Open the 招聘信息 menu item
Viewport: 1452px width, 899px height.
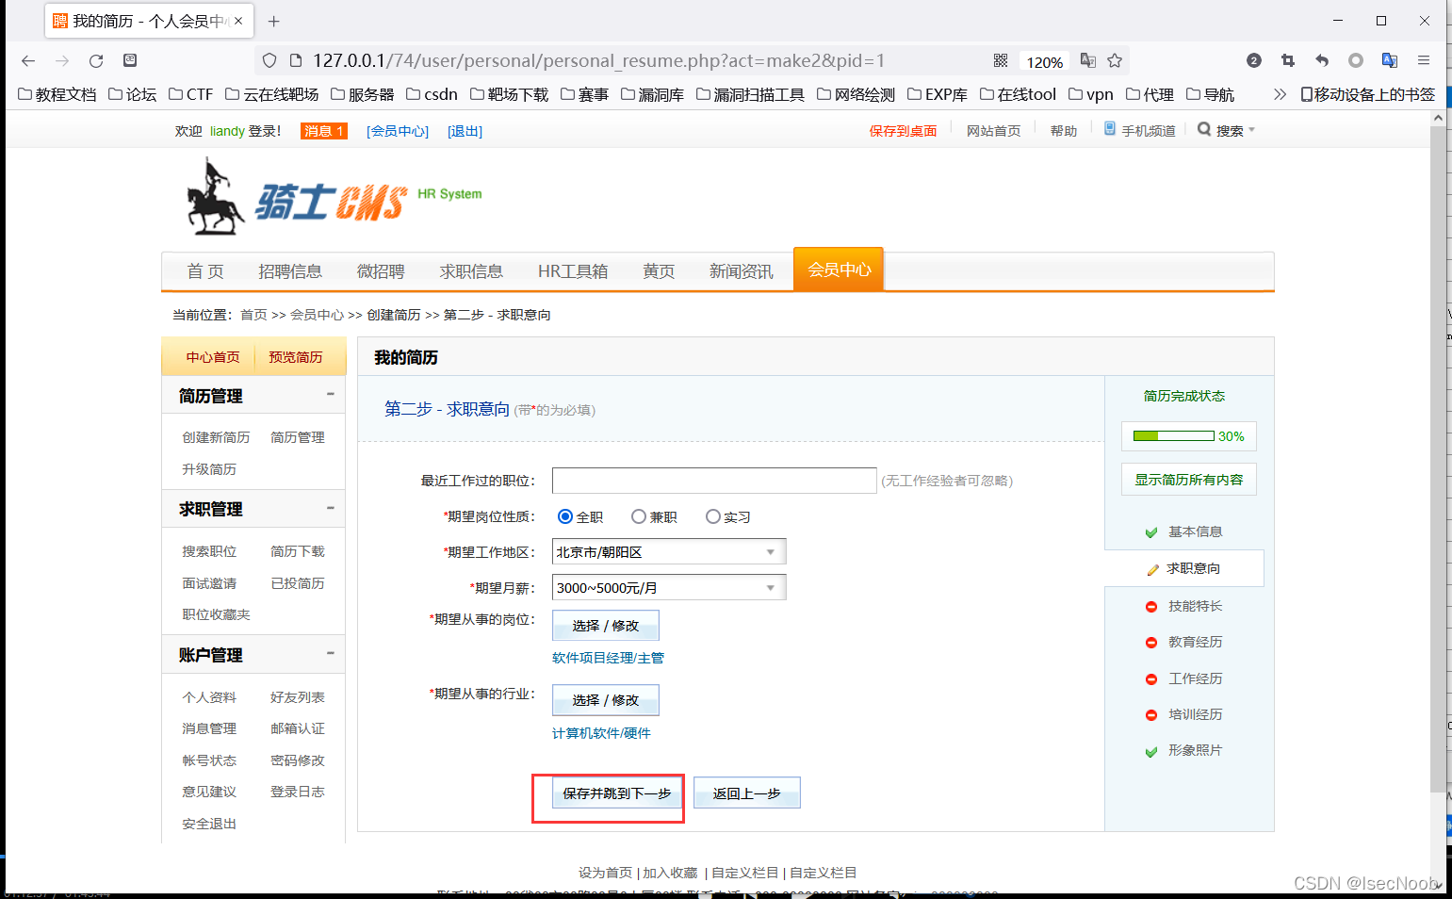290,270
